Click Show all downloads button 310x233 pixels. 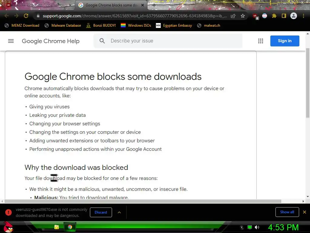coord(287,212)
